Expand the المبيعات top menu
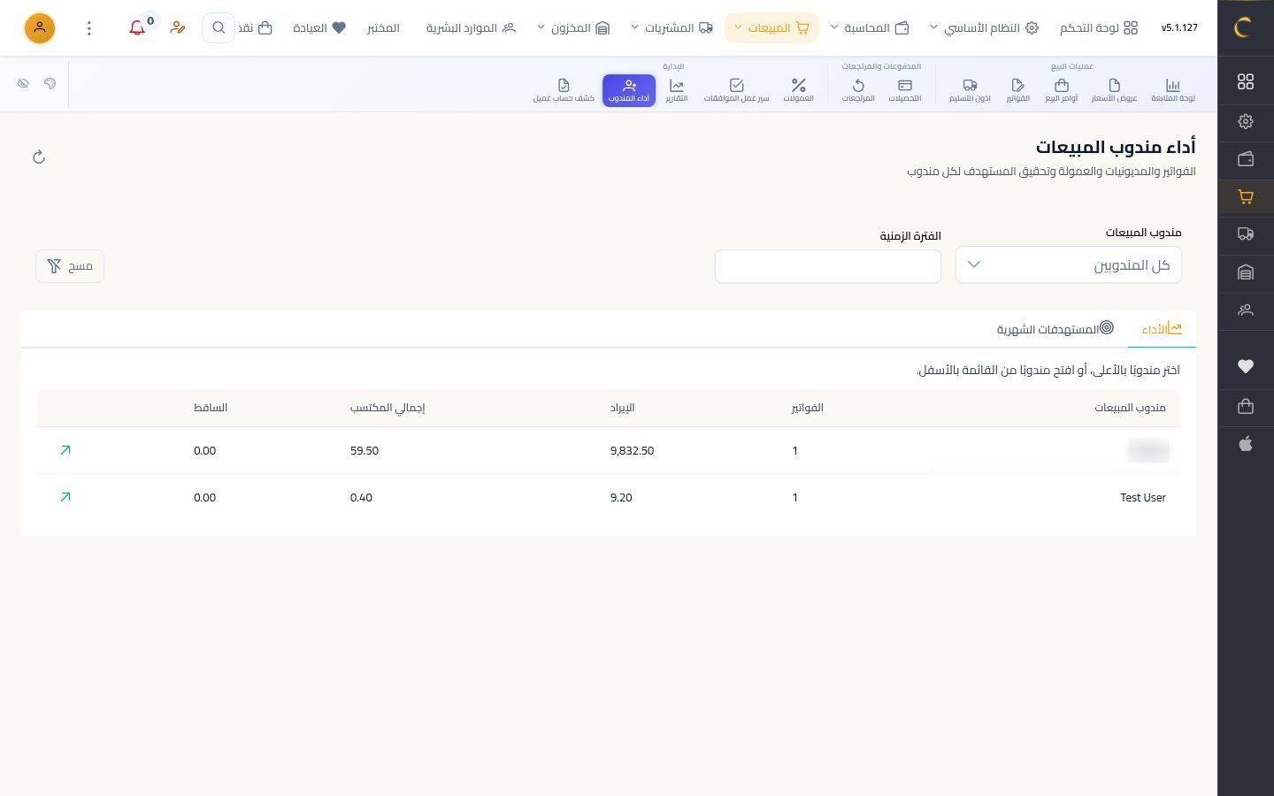The height and width of the screenshot is (796, 1274). pyautogui.click(x=771, y=28)
